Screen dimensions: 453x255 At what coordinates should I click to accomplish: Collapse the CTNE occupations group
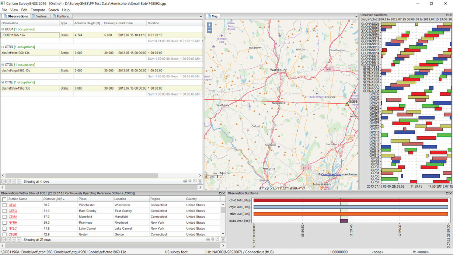pyautogui.click(x=3, y=82)
